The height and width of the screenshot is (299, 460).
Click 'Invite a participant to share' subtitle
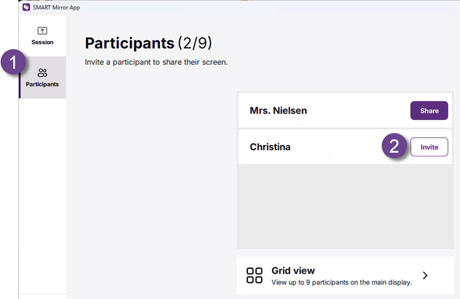tap(156, 63)
